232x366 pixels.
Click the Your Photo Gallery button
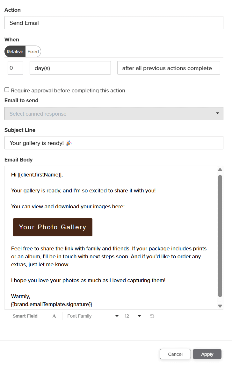pyautogui.click(x=53, y=227)
